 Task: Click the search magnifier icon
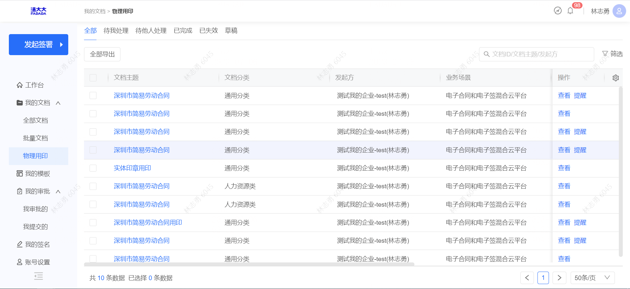coord(487,54)
